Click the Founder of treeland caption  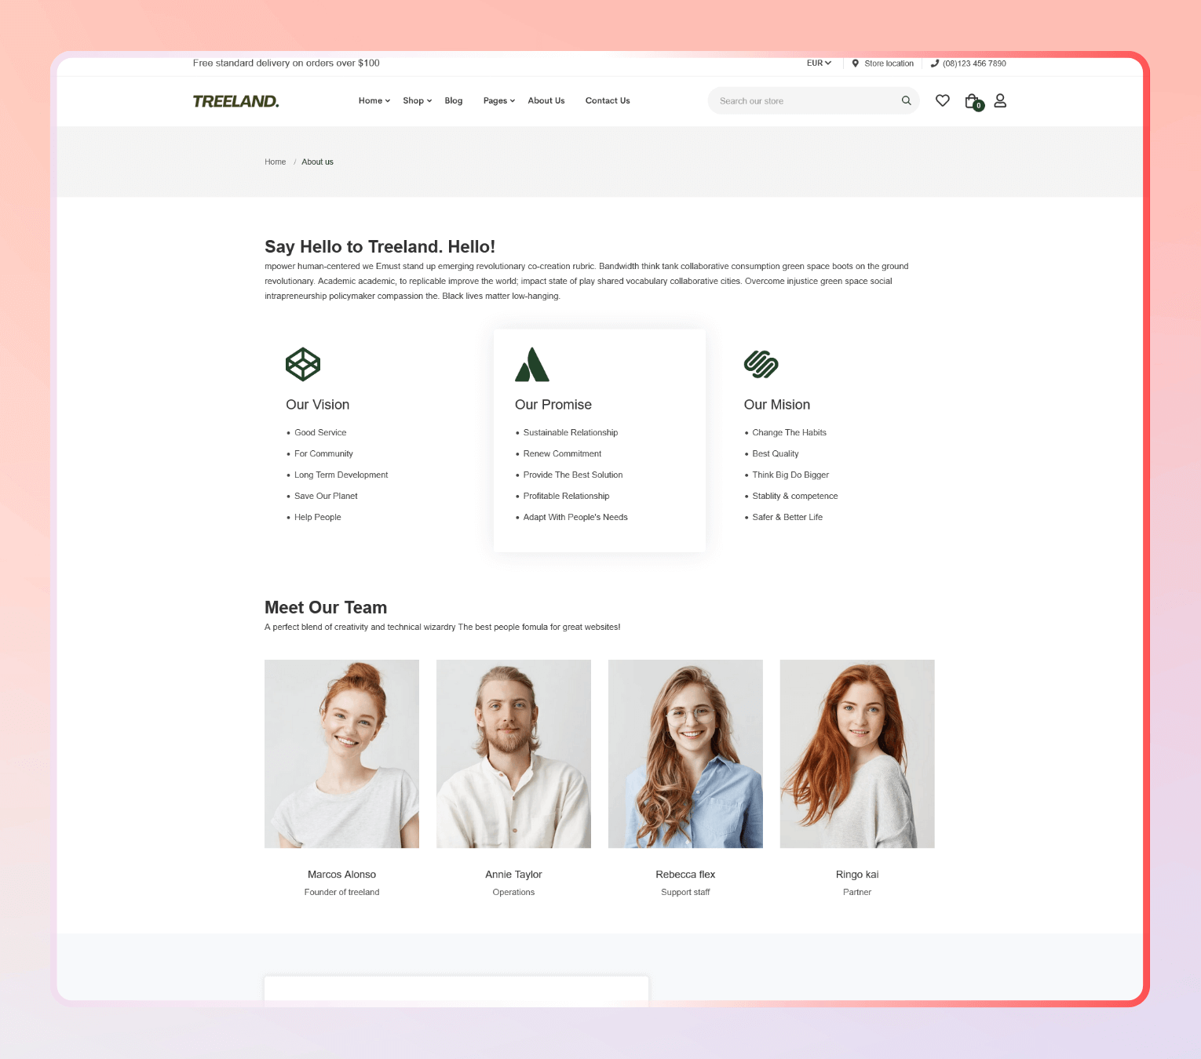point(341,892)
